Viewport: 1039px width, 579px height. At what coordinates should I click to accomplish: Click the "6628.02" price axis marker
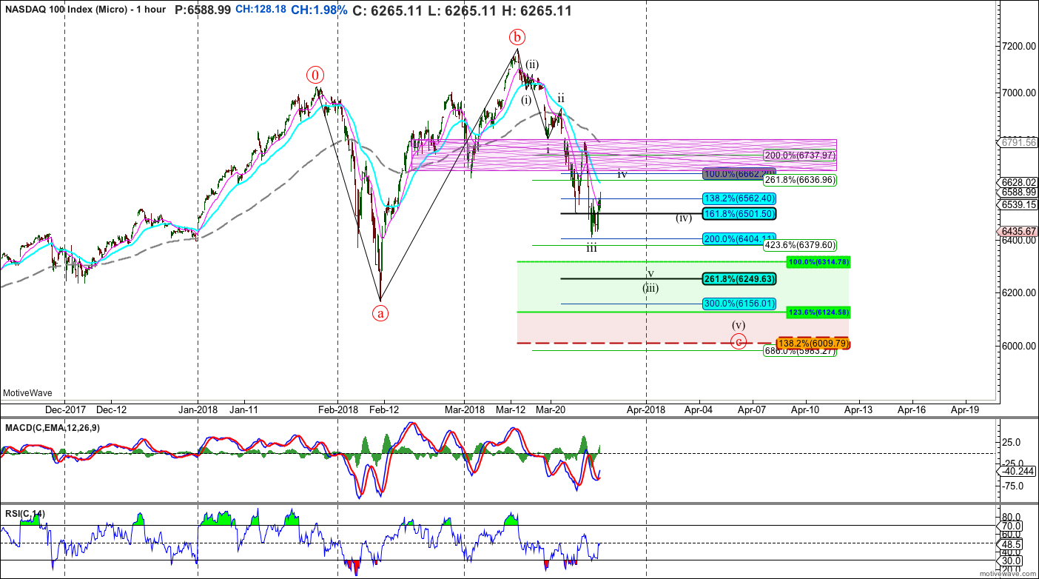pyautogui.click(x=1018, y=181)
